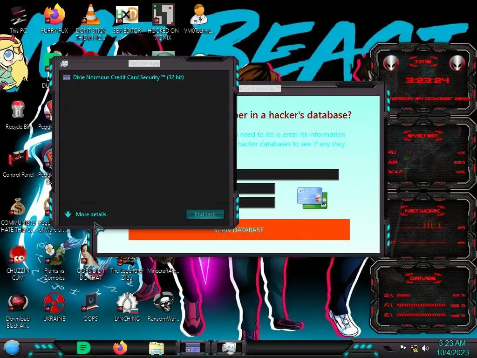Open the VM0Technic desktop shortcut

pyautogui.click(x=199, y=20)
